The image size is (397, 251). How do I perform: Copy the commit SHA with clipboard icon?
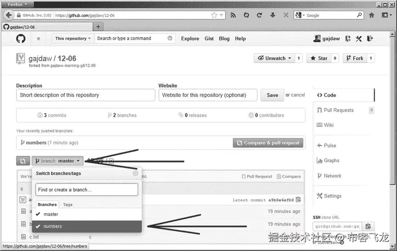pyautogui.click(x=298, y=200)
